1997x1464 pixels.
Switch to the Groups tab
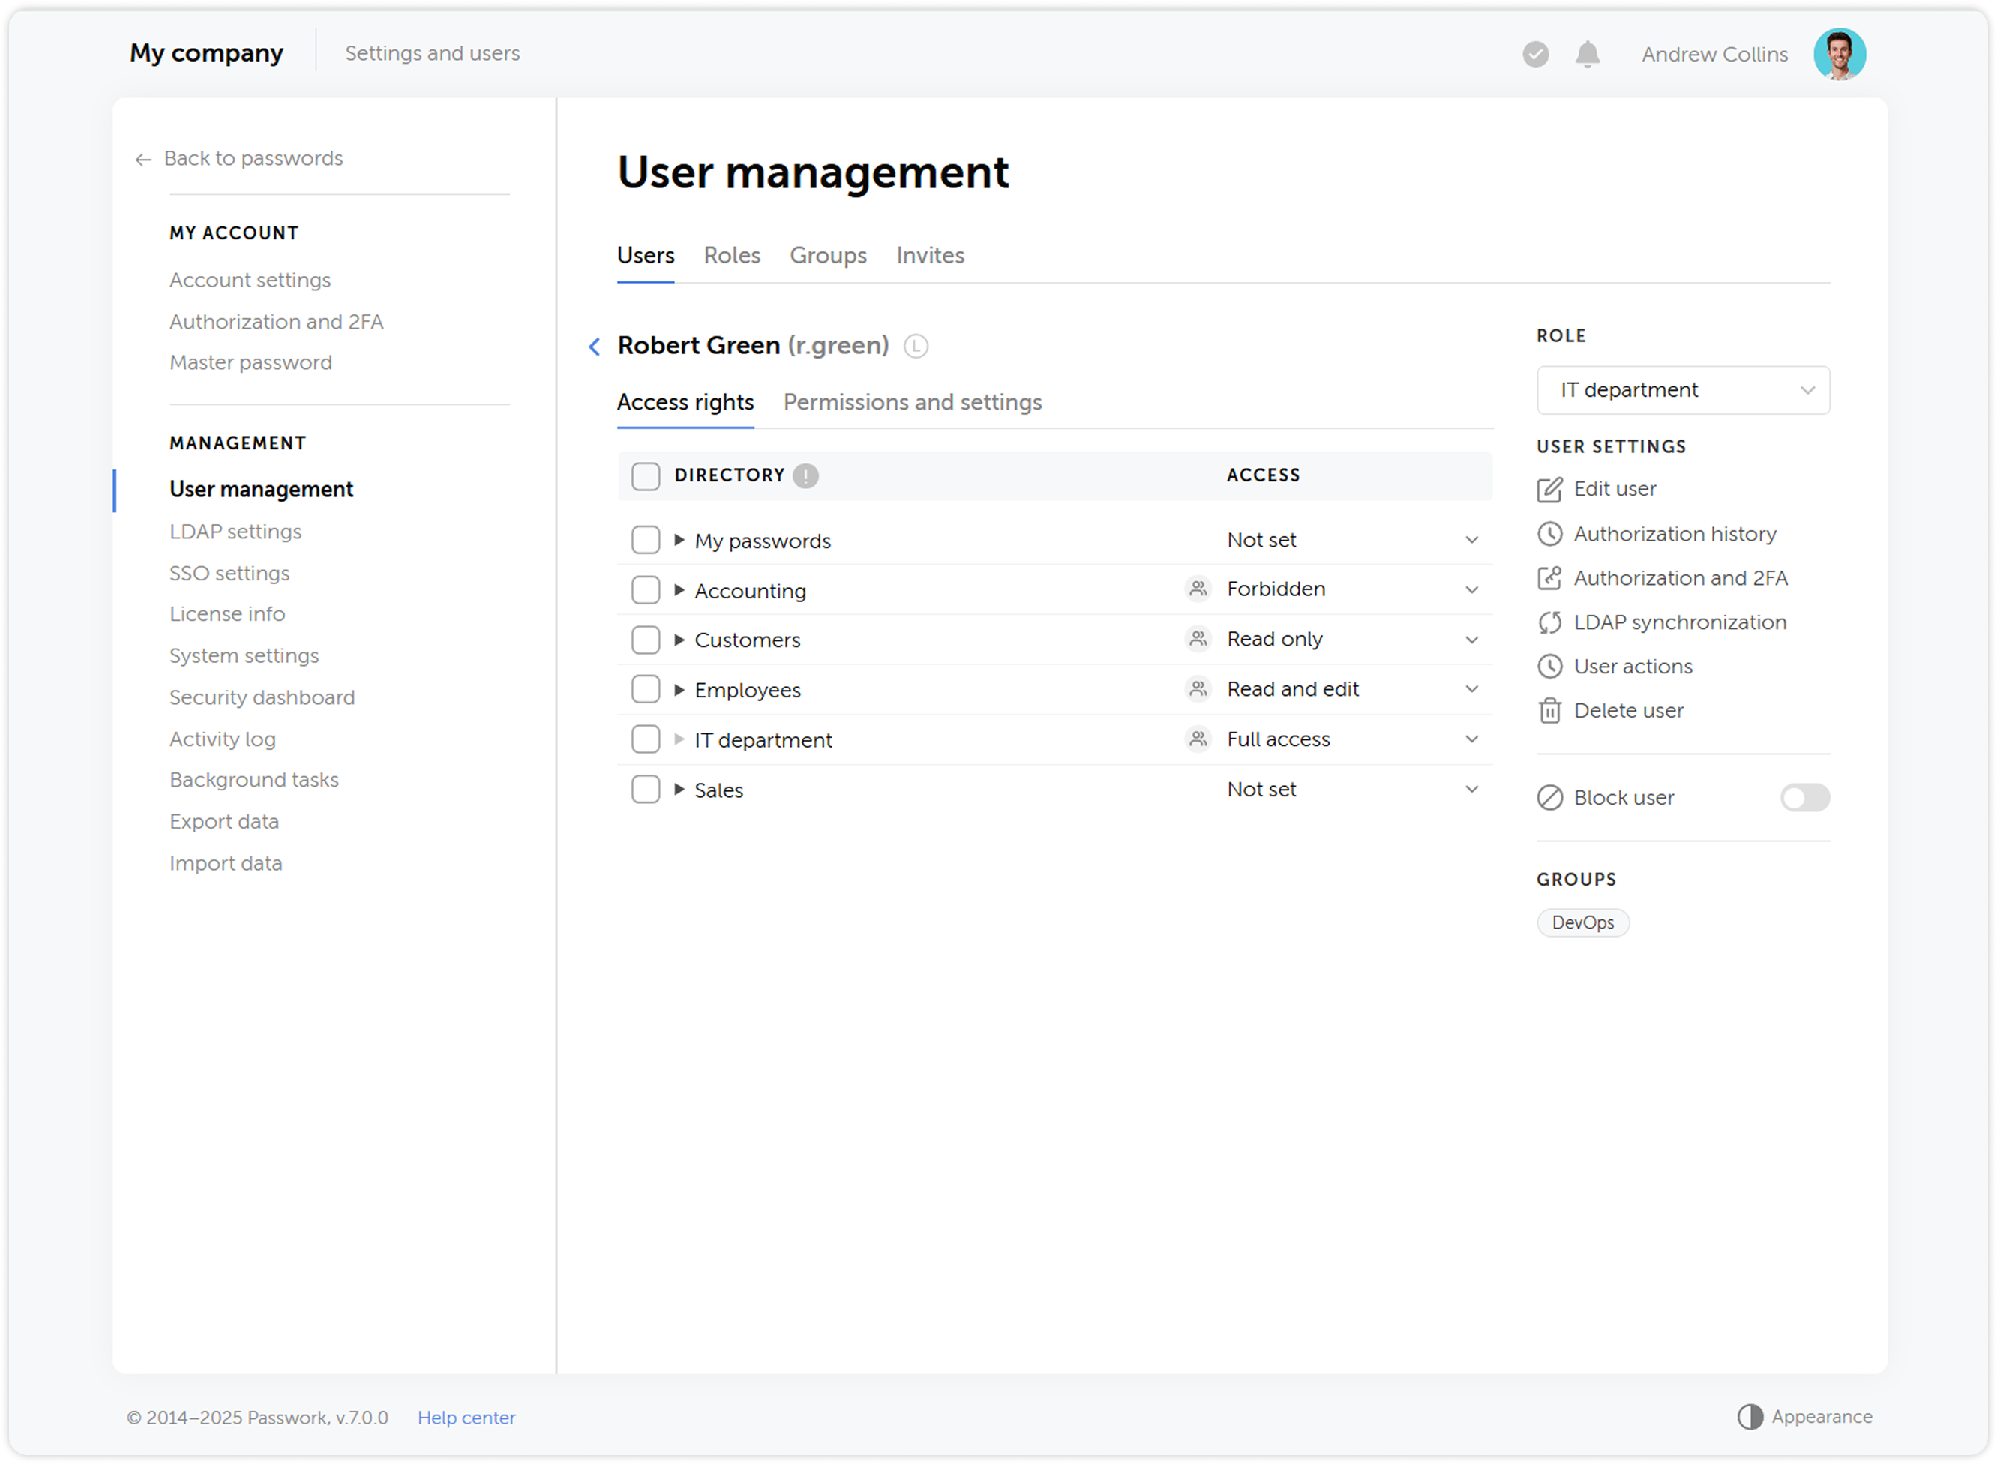coord(827,255)
